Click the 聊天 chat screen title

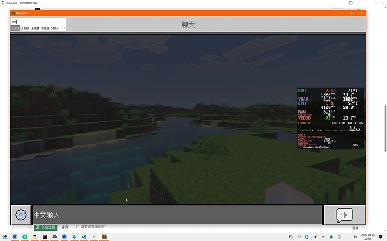click(188, 25)
